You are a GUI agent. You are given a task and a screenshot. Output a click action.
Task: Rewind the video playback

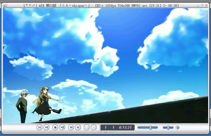(x=46, y=127)
